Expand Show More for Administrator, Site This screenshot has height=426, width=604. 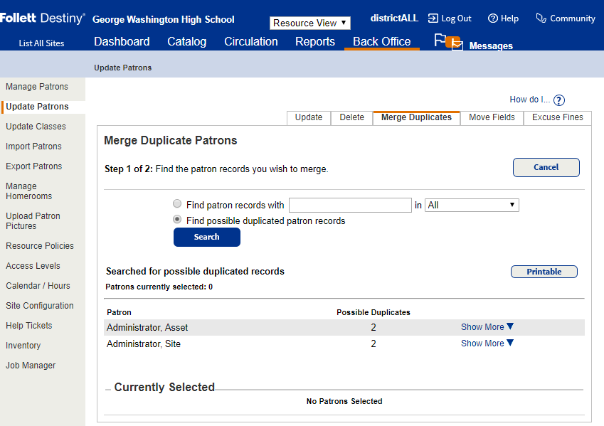(x=487, y=344)
